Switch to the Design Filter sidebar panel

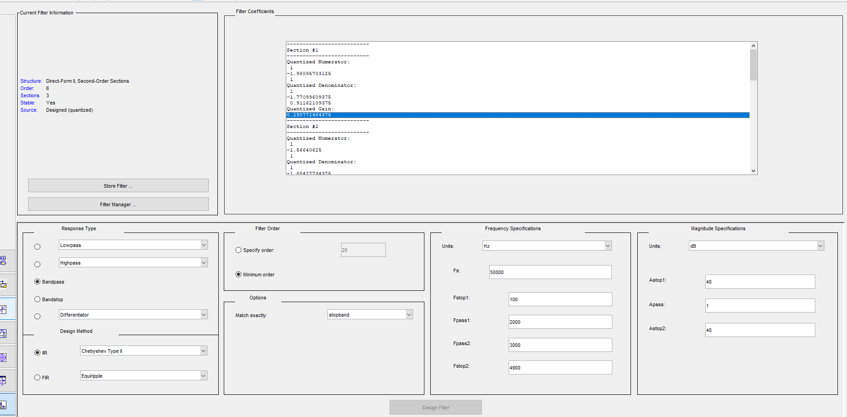pyautogui.click(x=3, y=405)
